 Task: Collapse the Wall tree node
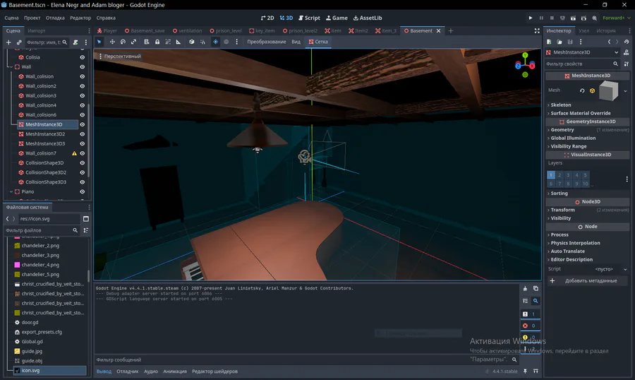(11, 67)
